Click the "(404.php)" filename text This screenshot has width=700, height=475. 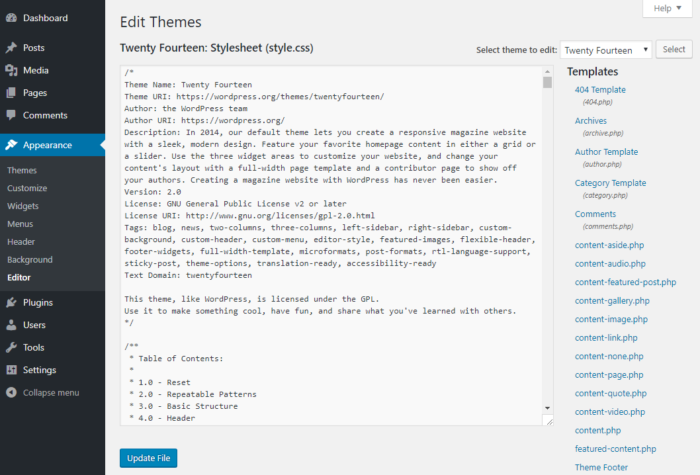[x=597, y=102]
